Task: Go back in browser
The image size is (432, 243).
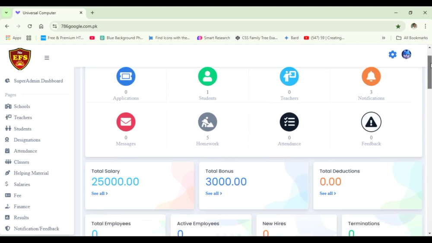Action: click(x=7, y=26)
